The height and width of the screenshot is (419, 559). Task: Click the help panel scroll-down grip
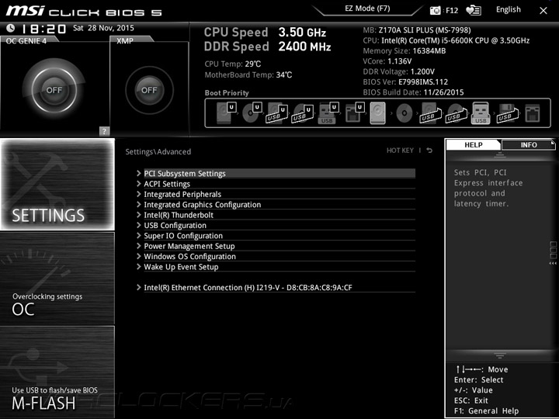coord(499,355)
